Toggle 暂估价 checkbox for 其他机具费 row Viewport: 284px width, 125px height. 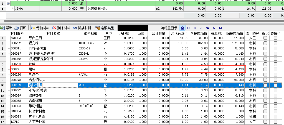click(x=275, y=117)
